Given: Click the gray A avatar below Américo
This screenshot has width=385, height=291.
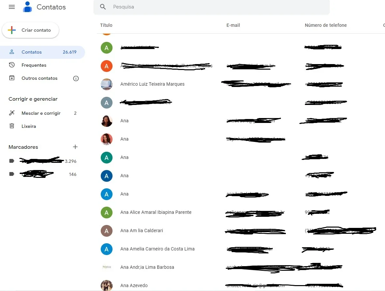Looking at the screenshot, I should (107, 103).
